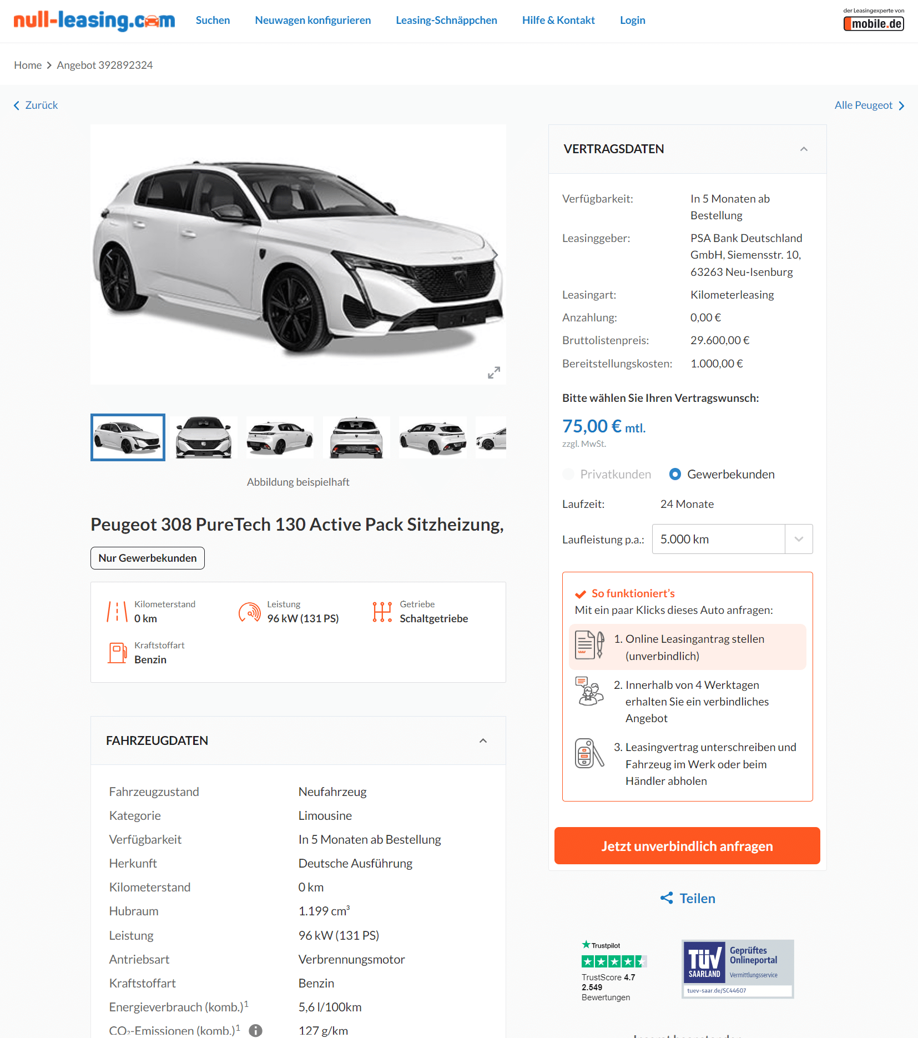Click the Getriebe gearshift icon
The height and width of the screenshot is (1038, 918).
[x=382, y=612]
